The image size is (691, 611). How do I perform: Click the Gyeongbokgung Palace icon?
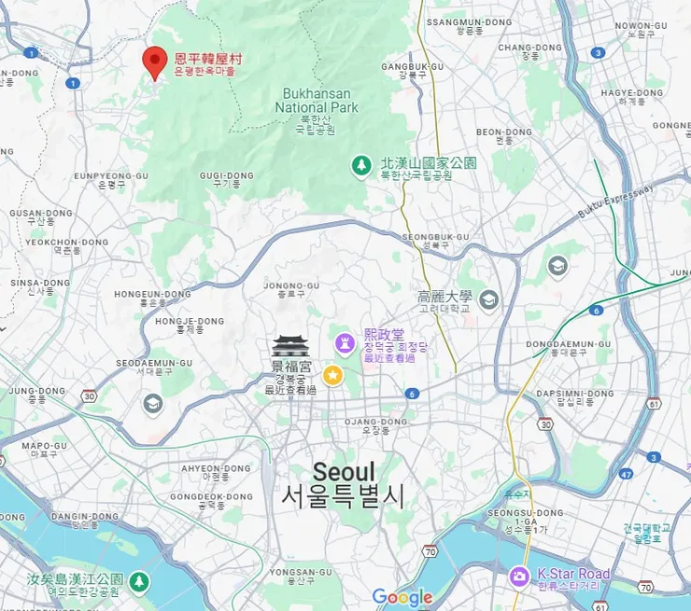pos(290,346)
